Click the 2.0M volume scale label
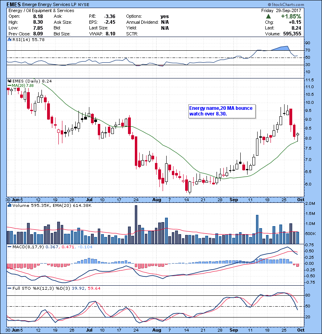The height and width of the screenshot is (334, 322). (x=310, y=204)
